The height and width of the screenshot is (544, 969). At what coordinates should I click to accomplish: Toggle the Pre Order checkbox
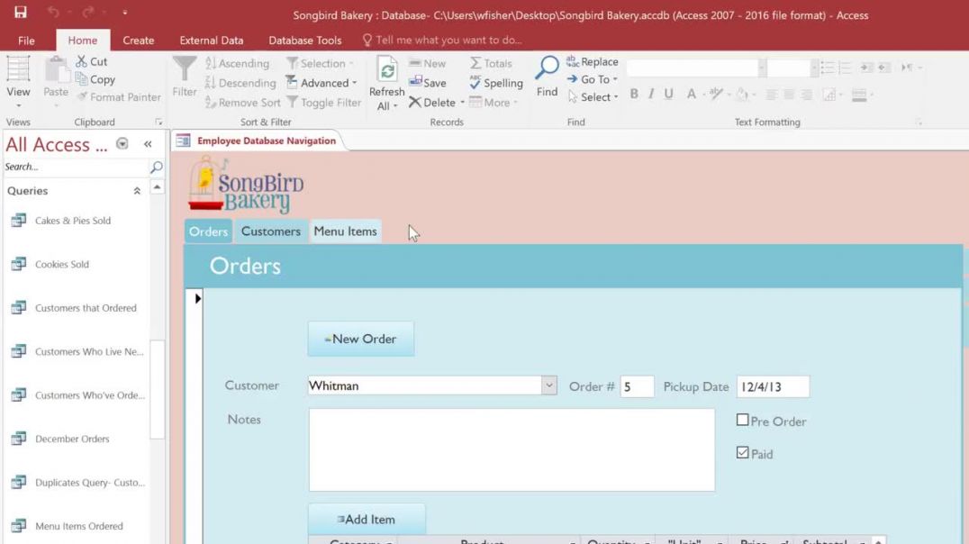click(743, 421)
